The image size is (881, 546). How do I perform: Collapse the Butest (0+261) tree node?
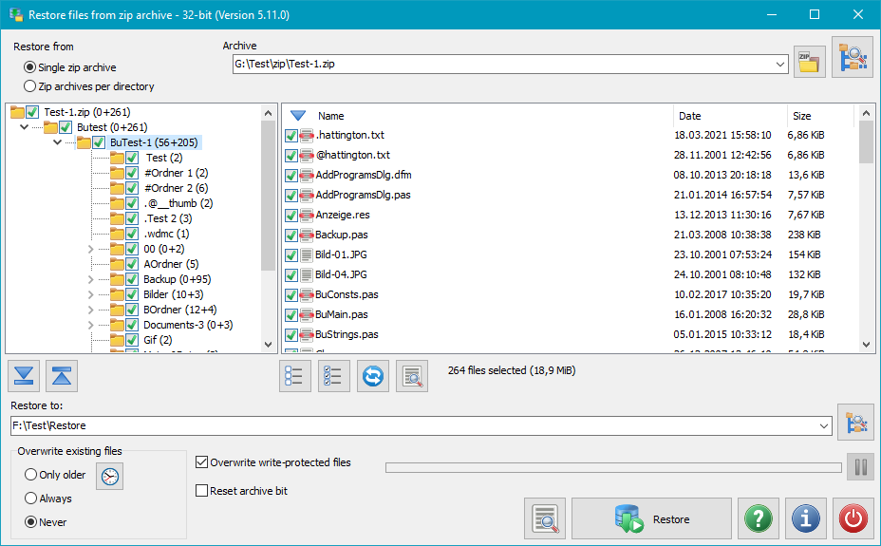coord(24,127)
